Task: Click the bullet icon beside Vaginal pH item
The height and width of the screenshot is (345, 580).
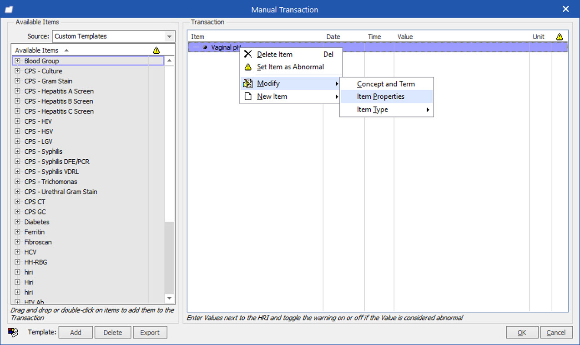Action: point(205,47)
